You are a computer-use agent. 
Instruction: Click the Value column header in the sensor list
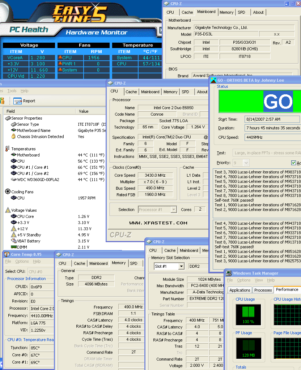coord(90,111)
